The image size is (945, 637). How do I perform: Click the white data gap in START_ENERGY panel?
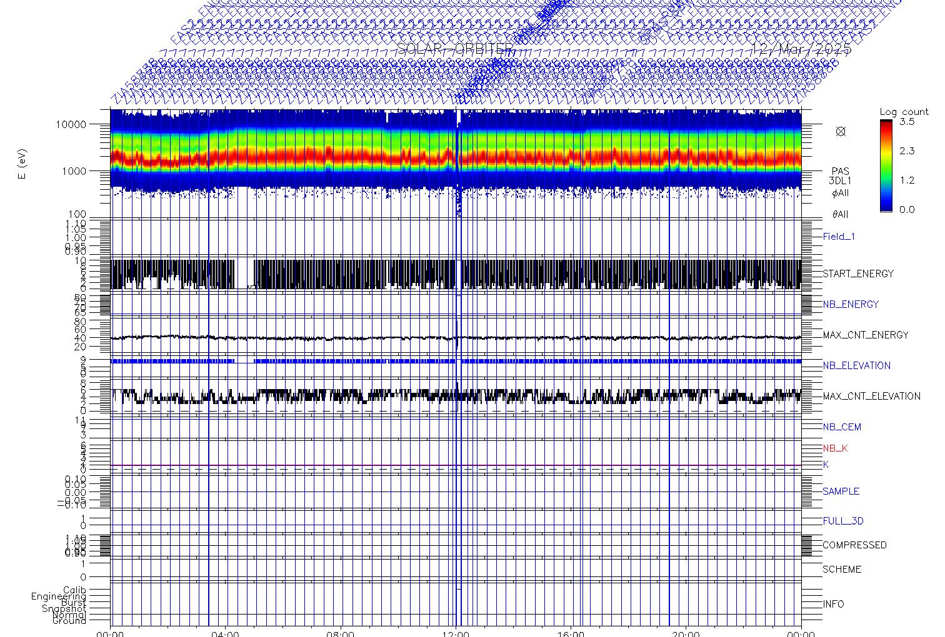coord(244,274)
